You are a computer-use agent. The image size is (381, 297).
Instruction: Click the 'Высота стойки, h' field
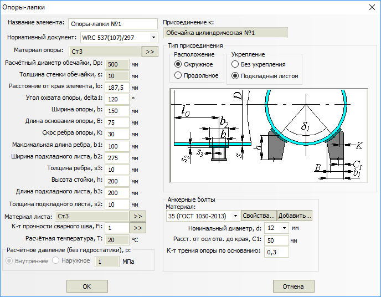117,181
